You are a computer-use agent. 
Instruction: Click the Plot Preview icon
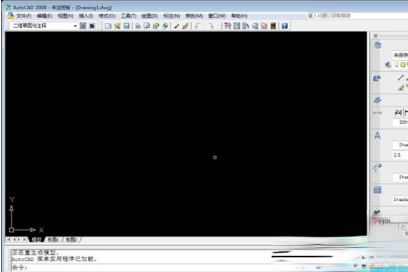(147, 26)
